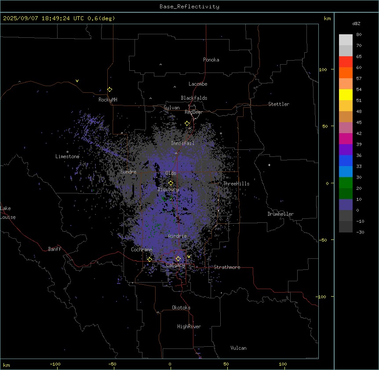This screenshot has height=370, width=379.
Task: Select the Strathmore label
Action: click(x=227, y=267)
